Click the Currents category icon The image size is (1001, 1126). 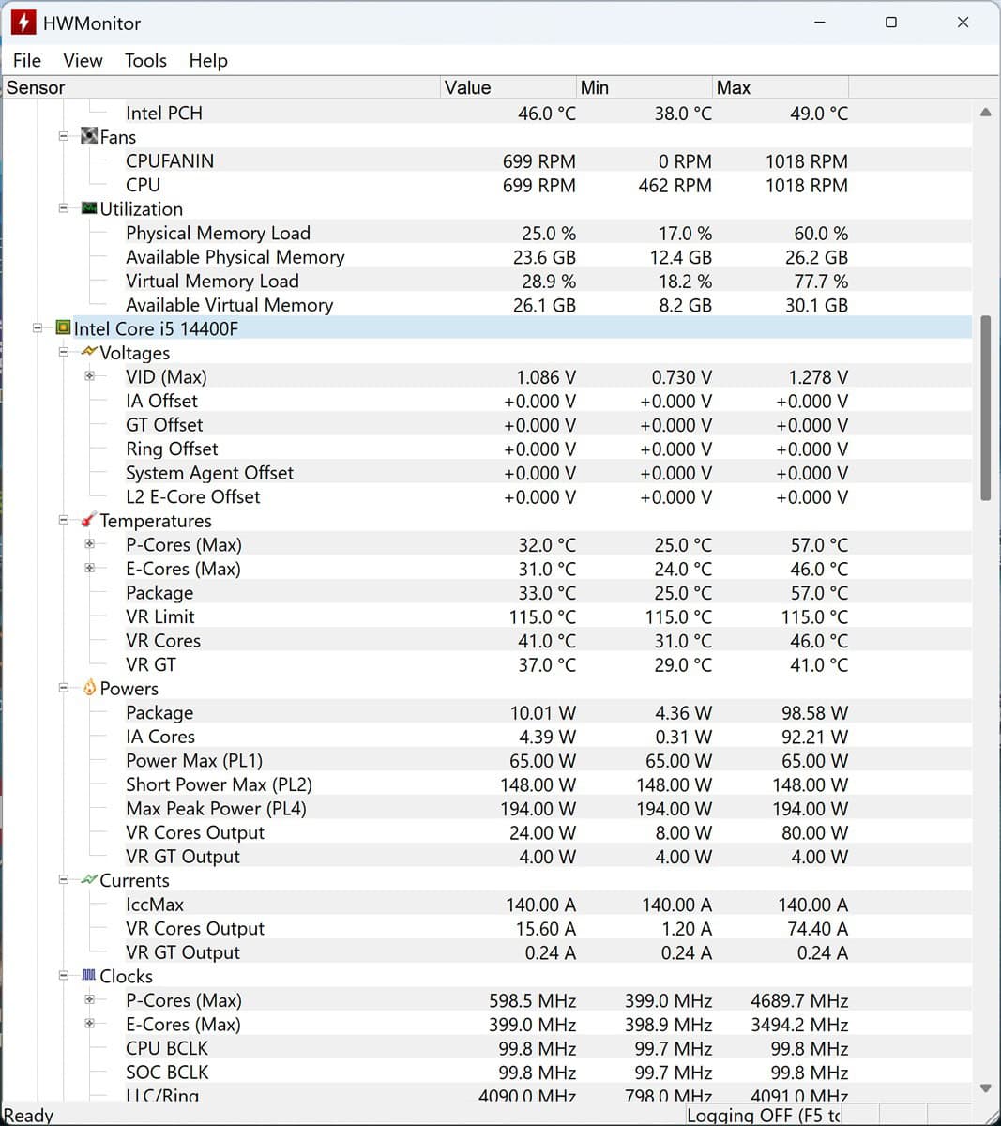click(x=89, y=880)
